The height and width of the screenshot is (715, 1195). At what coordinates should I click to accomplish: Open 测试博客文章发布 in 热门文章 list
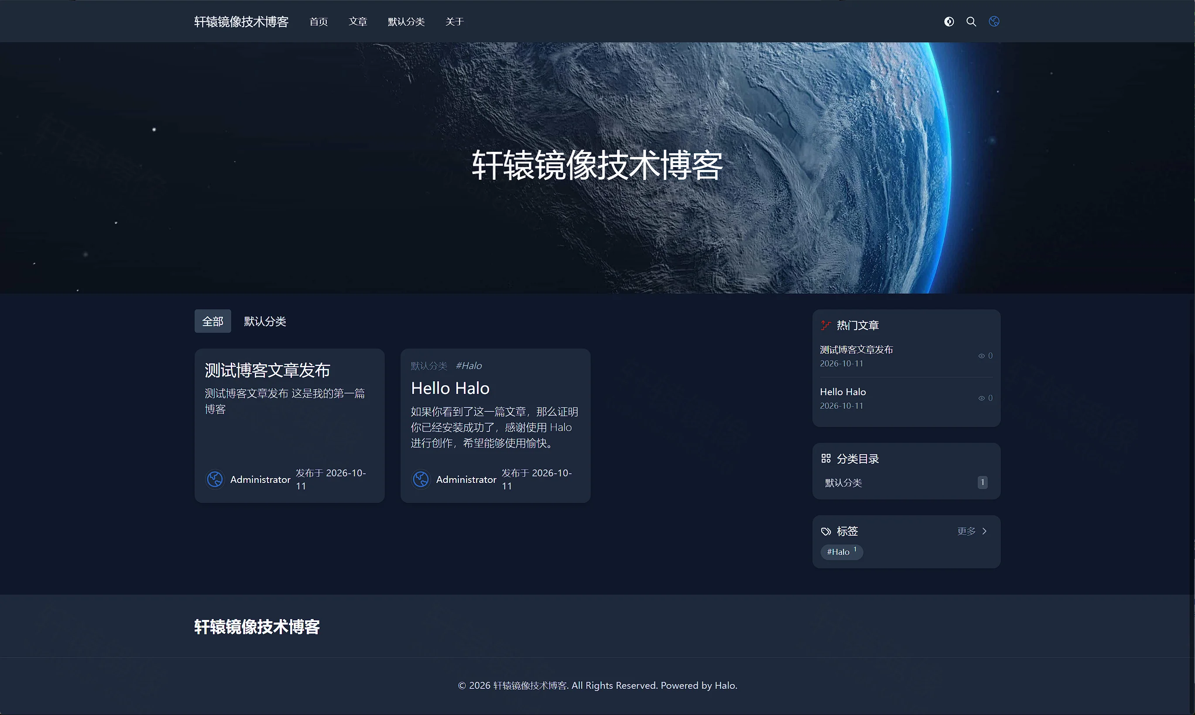click(x=856, y=350)
